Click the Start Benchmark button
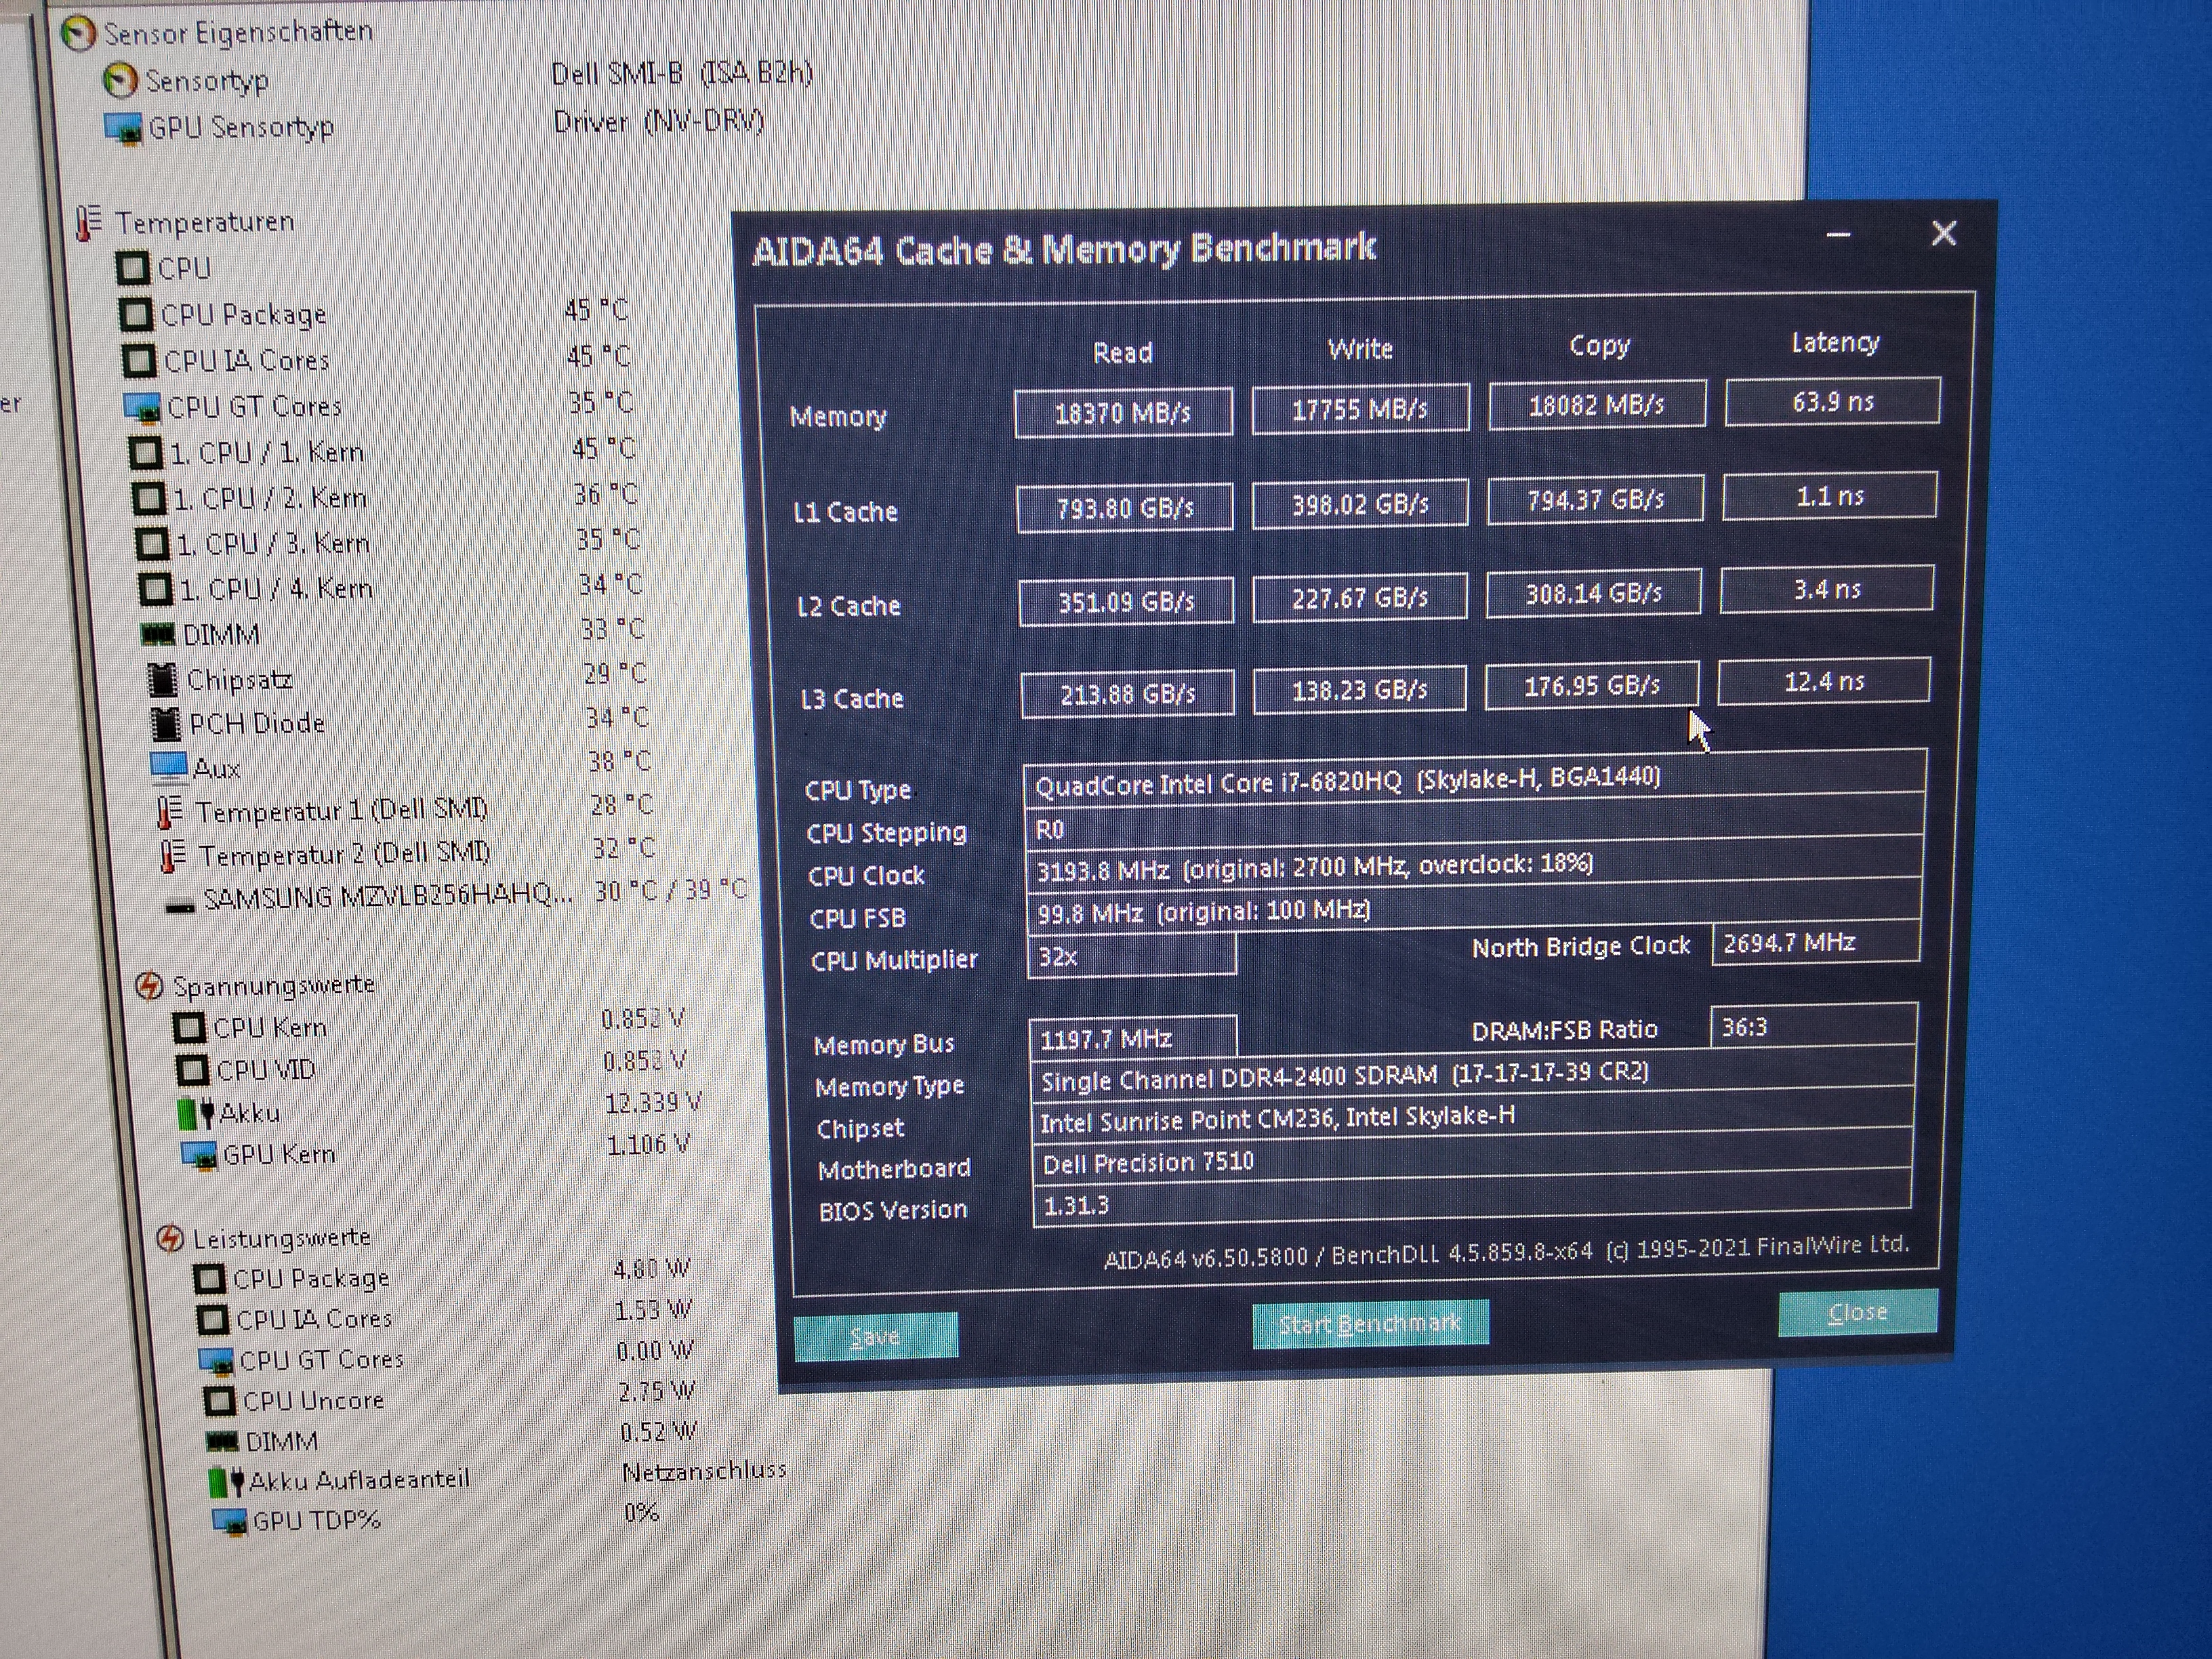2212x1659 pixels. pyautogui.click(x=1370, y=1324)
